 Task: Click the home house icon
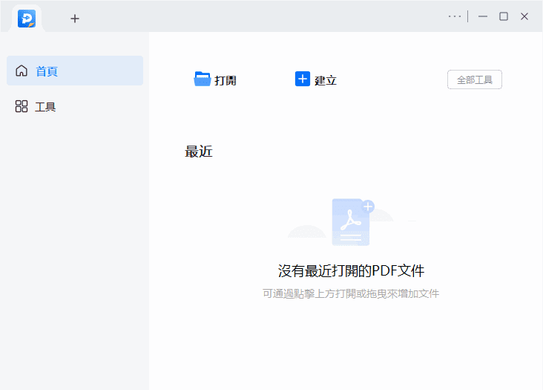22,71
